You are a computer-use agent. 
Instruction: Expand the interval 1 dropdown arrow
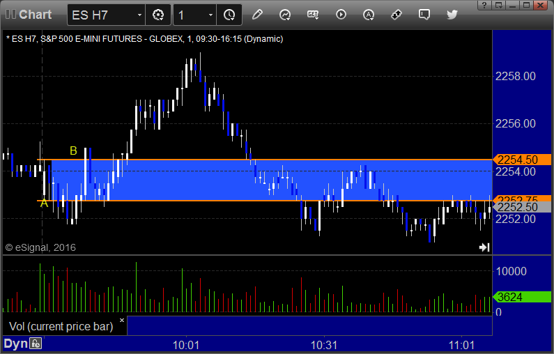[x=210, y=15]
